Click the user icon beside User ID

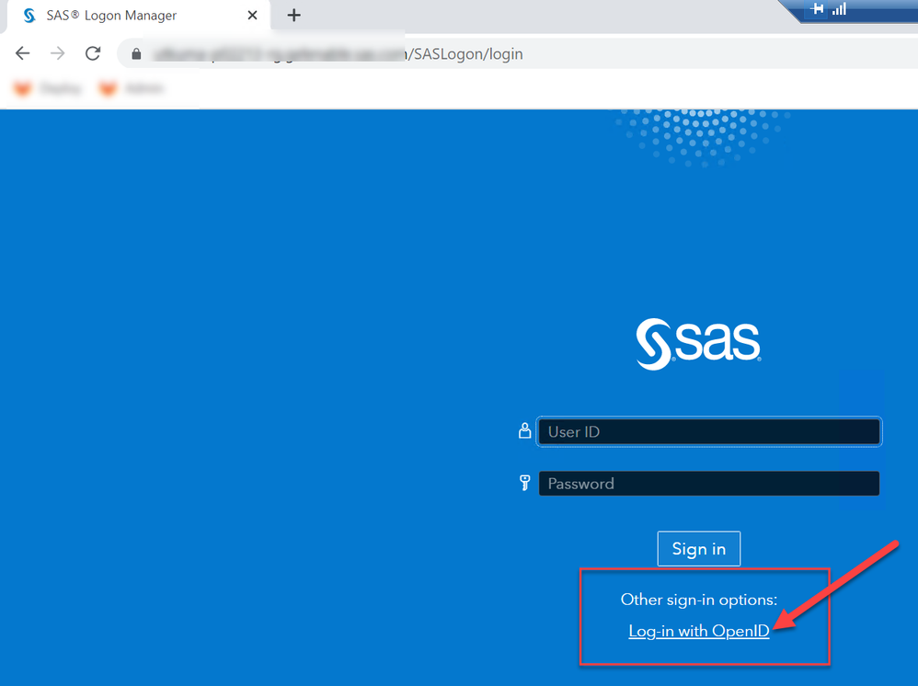tap(524, 430)
